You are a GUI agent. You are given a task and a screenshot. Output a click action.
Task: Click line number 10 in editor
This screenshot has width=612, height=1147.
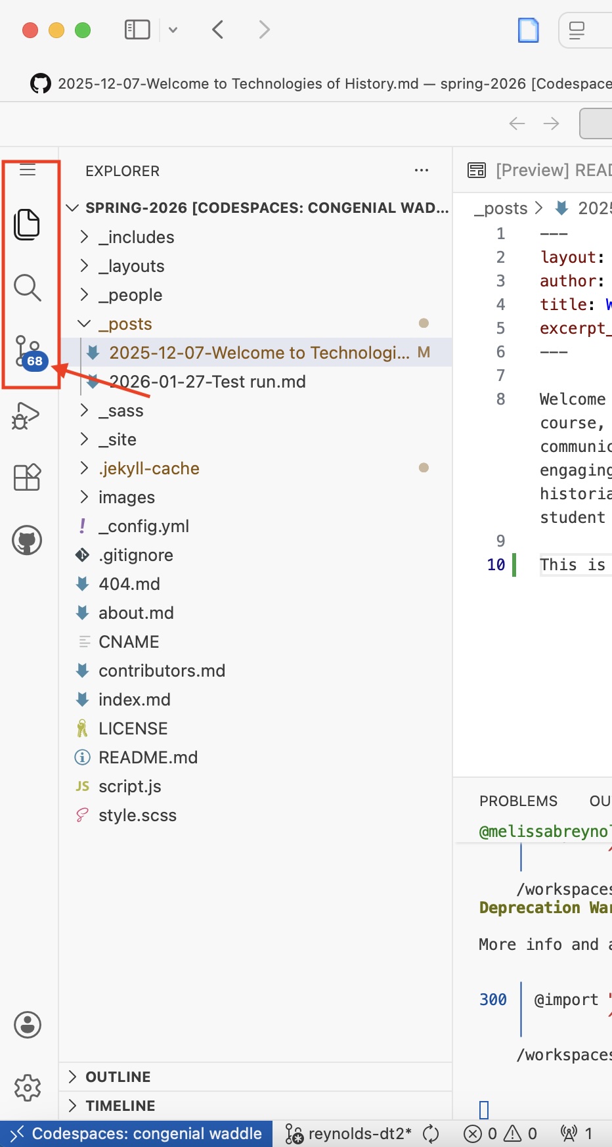[x=496, y=564]
